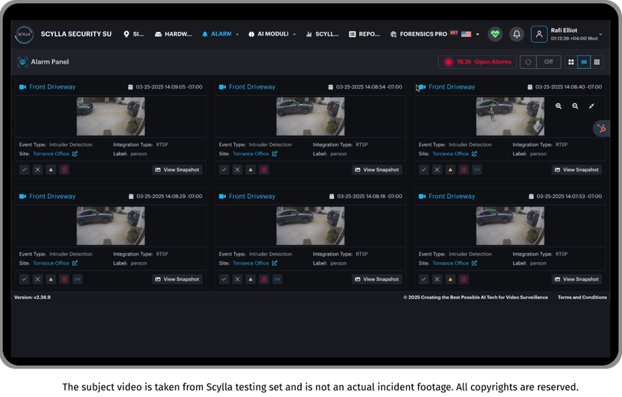Image resolution: width=622 pixels, height=397 pixels.
Task: Open Terms and Conditions link
Action: 582,297
